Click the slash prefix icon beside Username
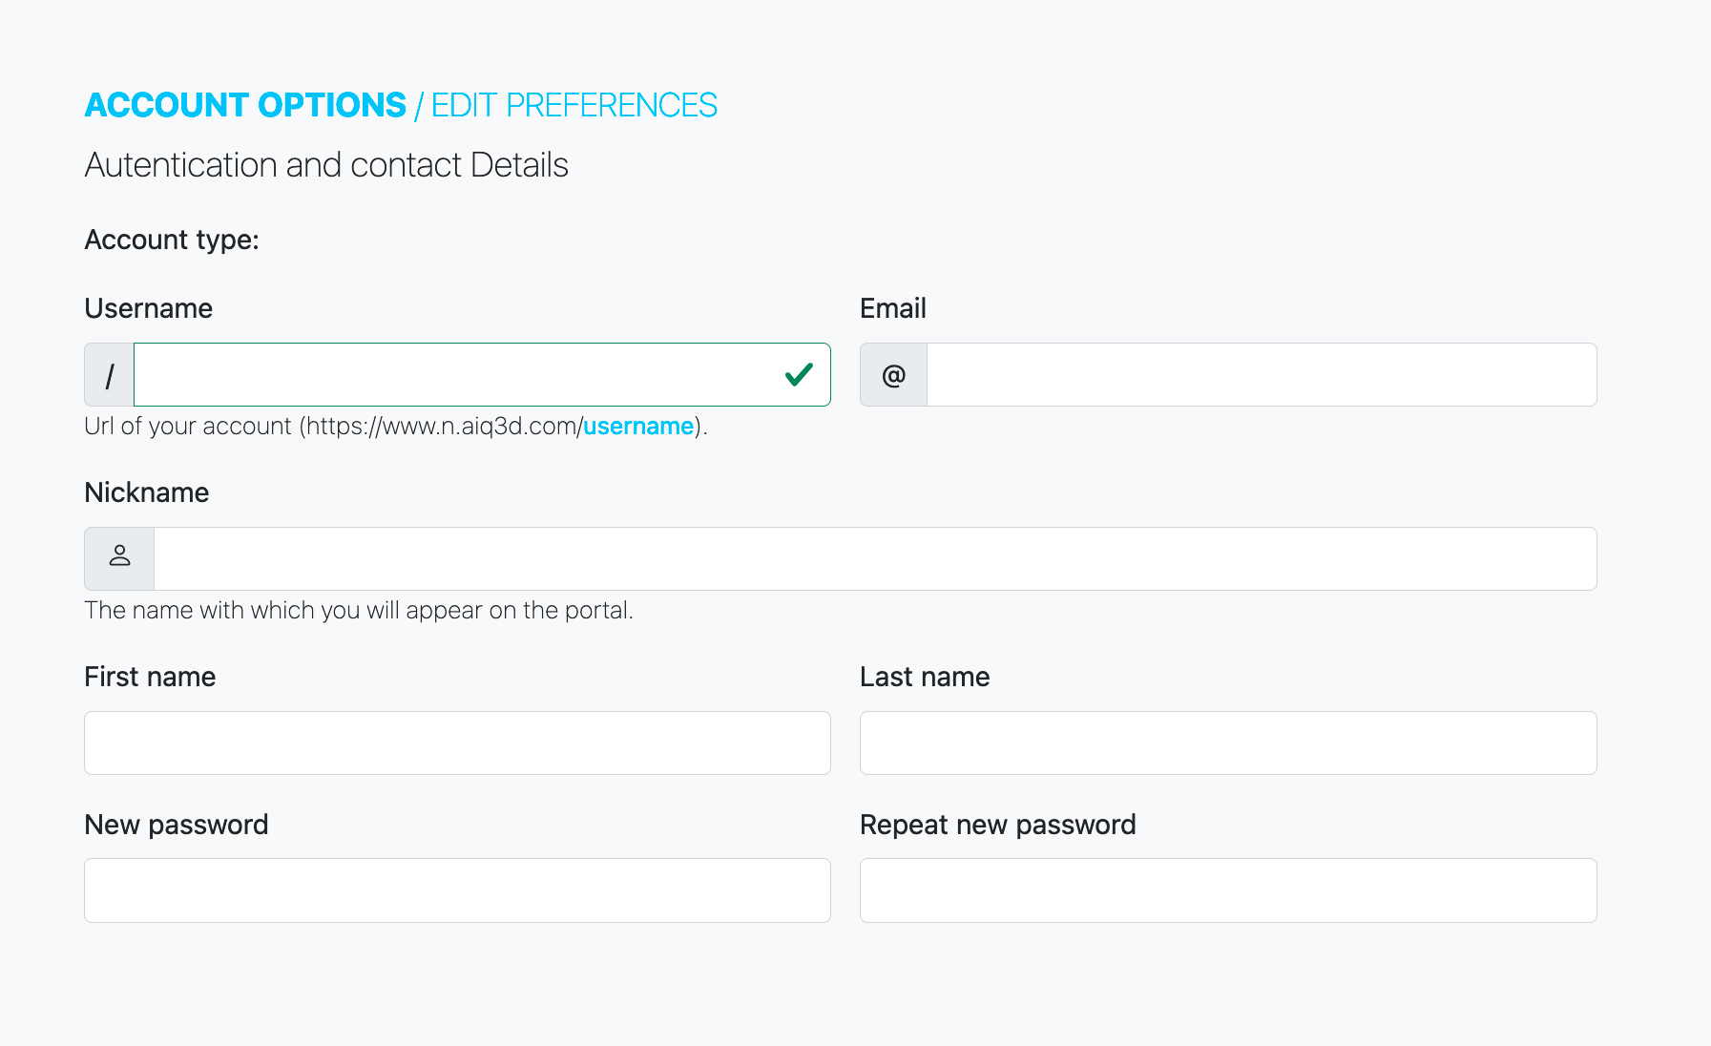The width and height of the screenshot is (1711, 1046). [110, 375]
